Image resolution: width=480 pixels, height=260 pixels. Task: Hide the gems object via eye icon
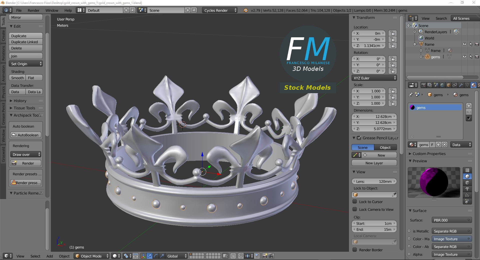pyautogui.click(x=464, y=57)
